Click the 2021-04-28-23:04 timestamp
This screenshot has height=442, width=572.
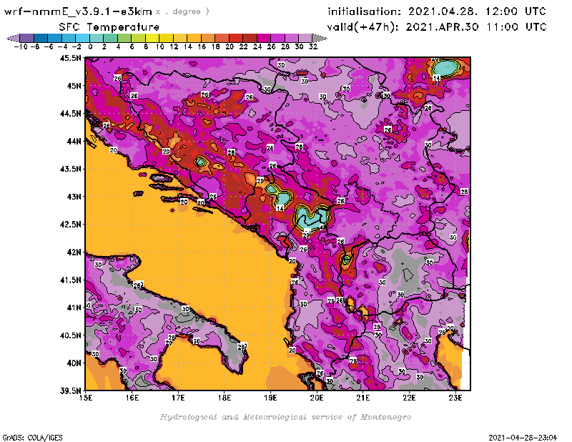point(523,438)
